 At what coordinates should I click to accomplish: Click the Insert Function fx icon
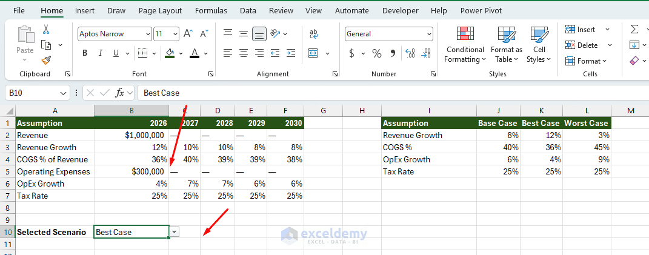click(x=119, y=93)
